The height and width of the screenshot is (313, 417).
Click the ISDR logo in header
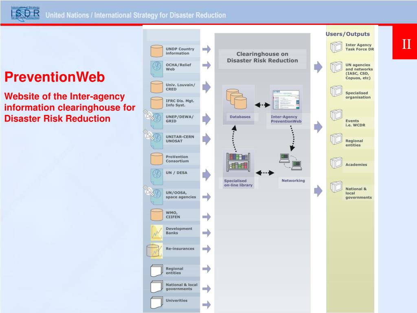[25, 13]
